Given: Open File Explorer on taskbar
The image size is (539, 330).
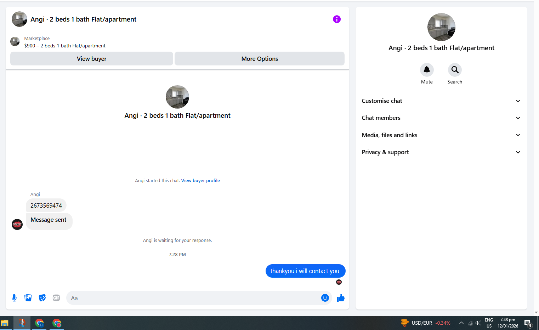Looking at the screenshot, I should (5, 323).
